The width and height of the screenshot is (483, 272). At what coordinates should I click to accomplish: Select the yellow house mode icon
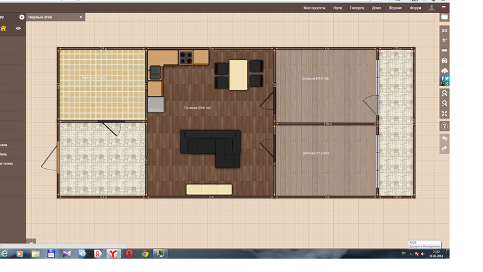[x=3, y=28]
